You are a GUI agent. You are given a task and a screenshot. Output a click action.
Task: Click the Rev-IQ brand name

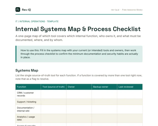(26, 10)
